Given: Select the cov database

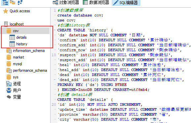Looking at the screenshot, I should tap(16, 31).
